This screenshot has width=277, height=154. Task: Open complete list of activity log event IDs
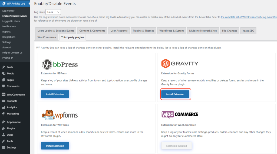pyautogui.click(x=249, y=17)
